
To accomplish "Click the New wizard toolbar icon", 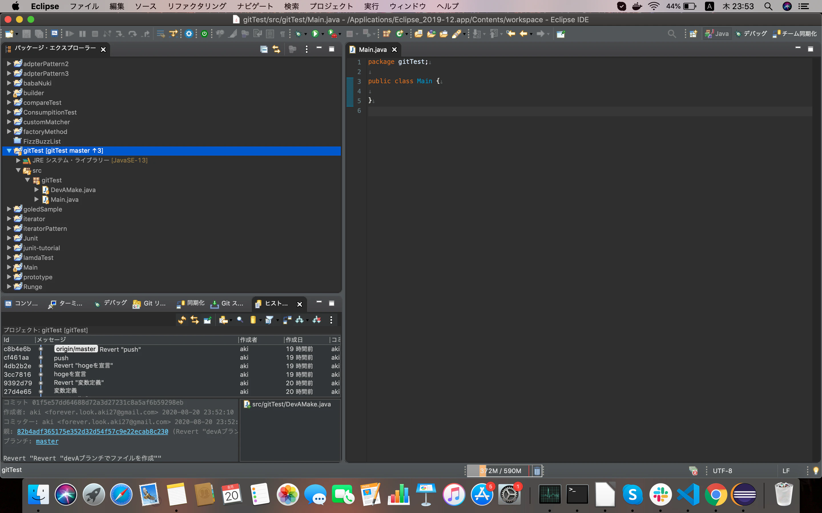I will (x=9, y=34).
